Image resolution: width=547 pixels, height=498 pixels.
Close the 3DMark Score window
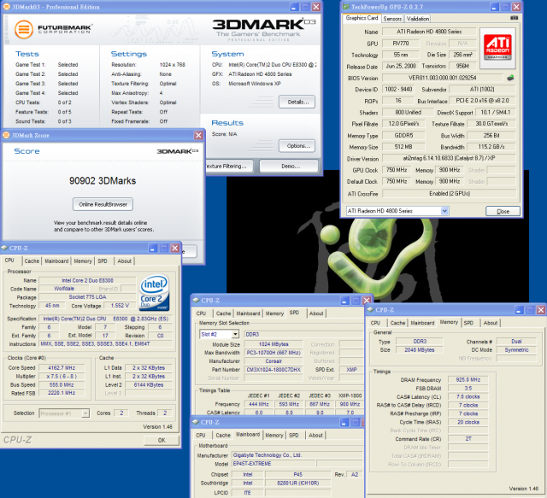tap(198, 135)
